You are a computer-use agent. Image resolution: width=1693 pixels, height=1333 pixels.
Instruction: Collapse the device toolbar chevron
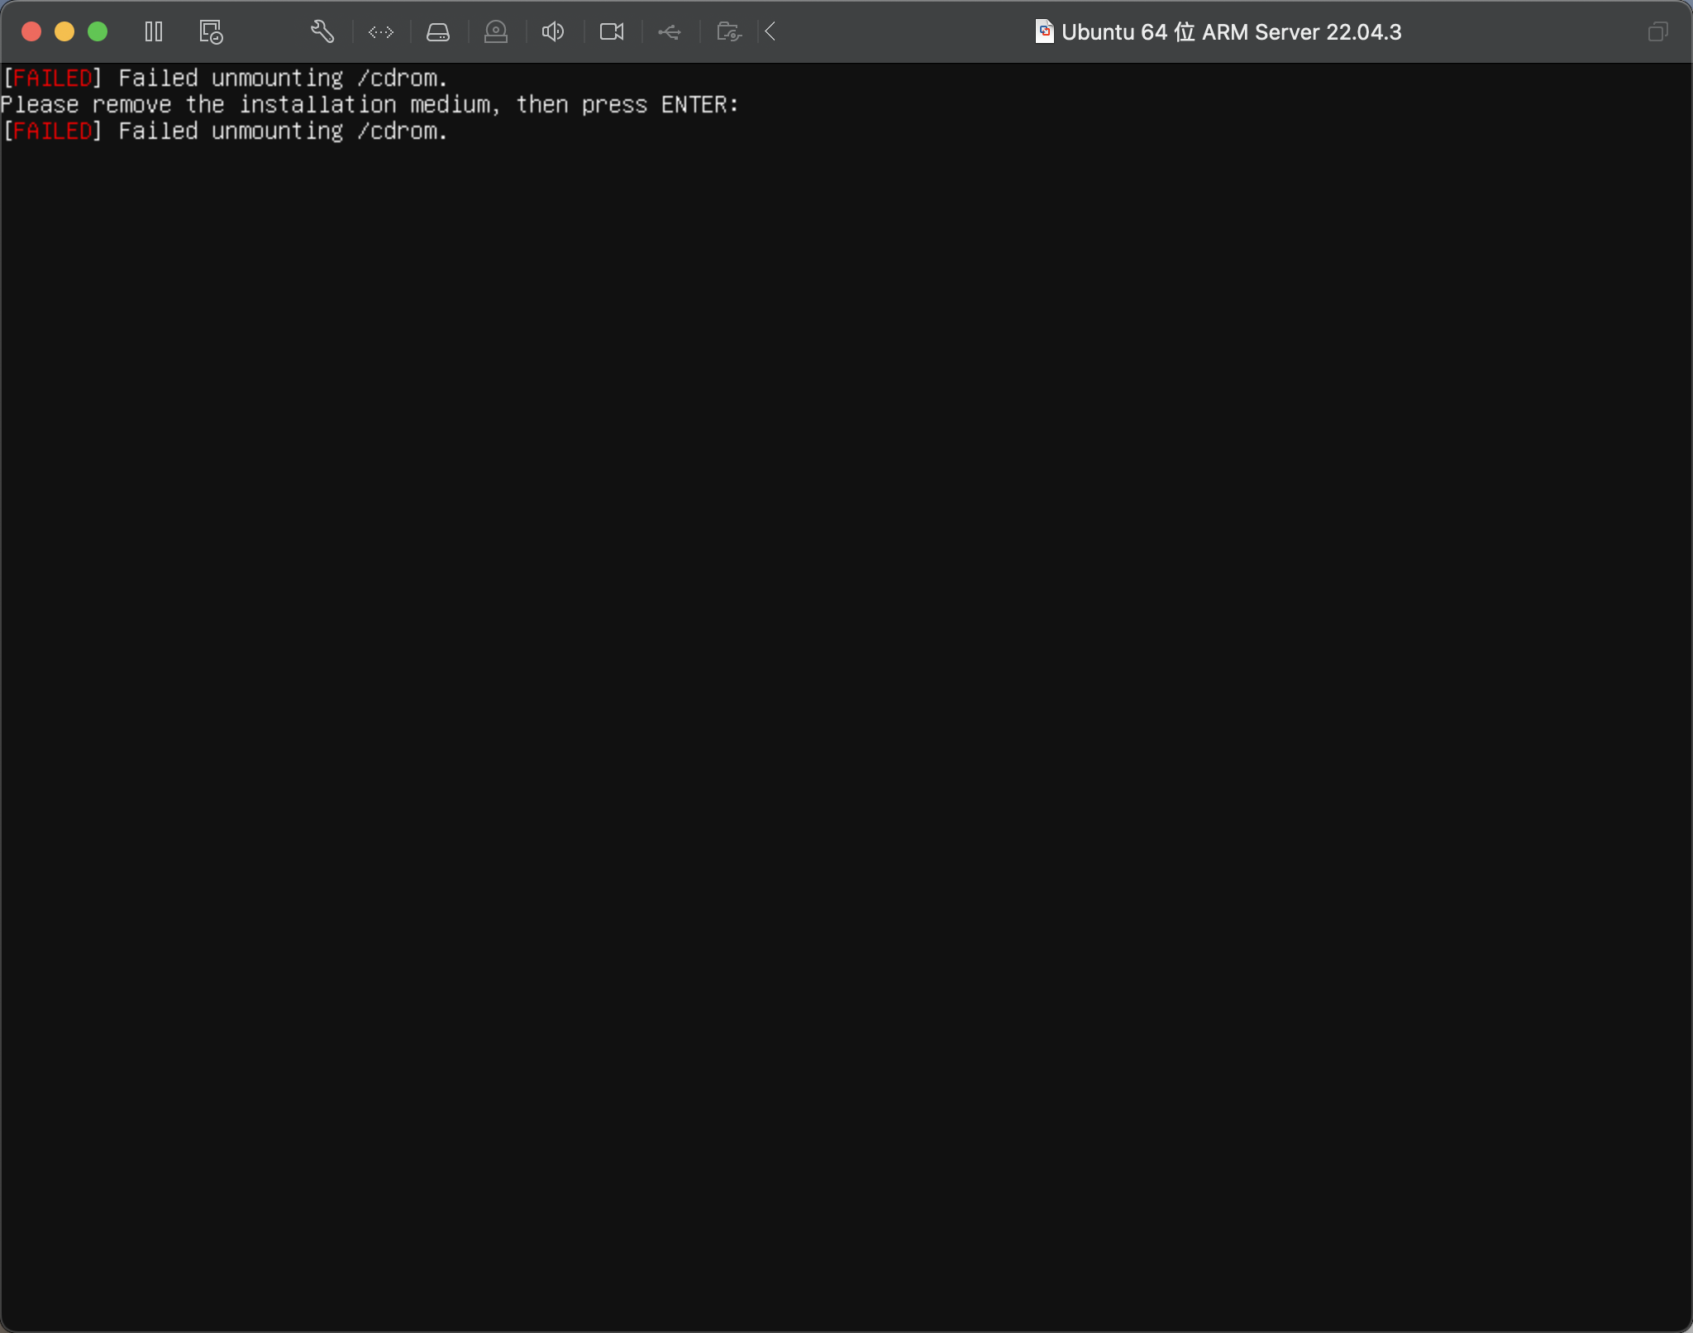[x=770, y=32]
